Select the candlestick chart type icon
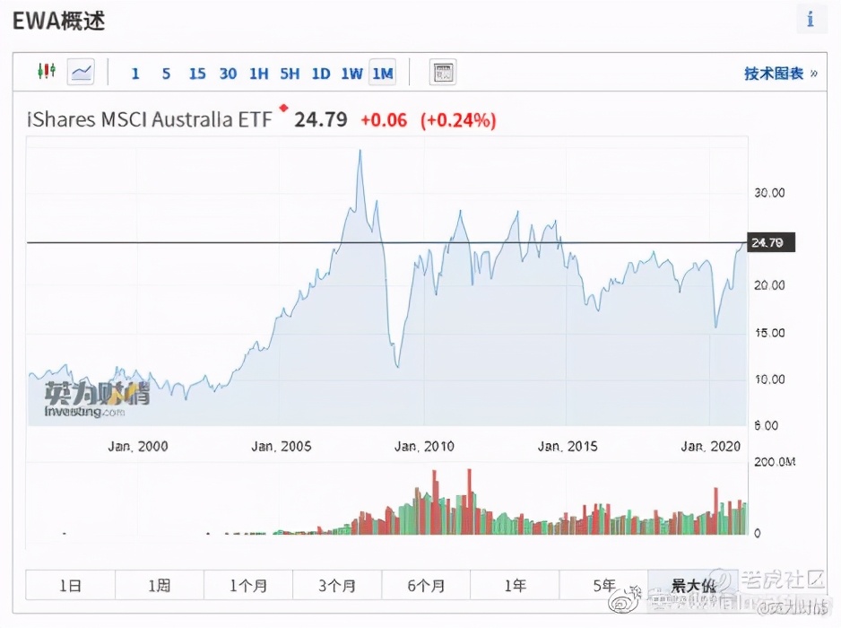The image size is (841, 628). [46, 72]
